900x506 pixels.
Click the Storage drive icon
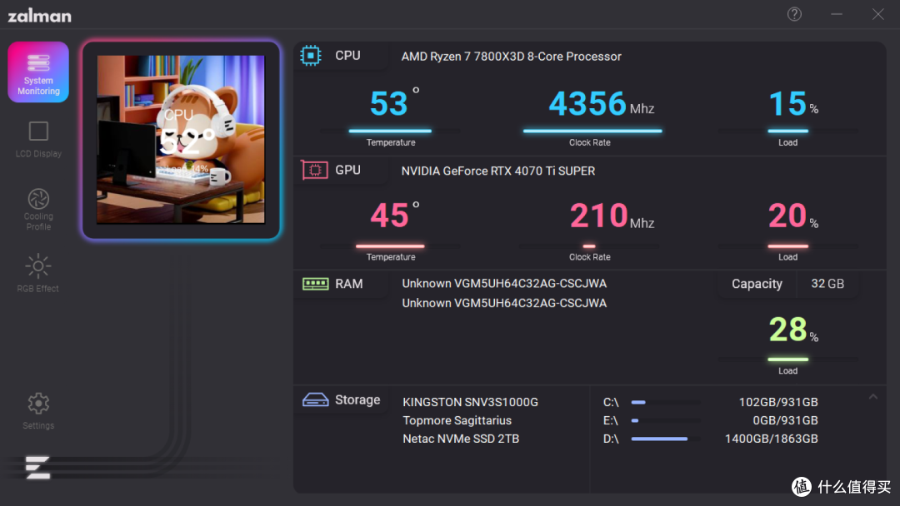(315, 399)
